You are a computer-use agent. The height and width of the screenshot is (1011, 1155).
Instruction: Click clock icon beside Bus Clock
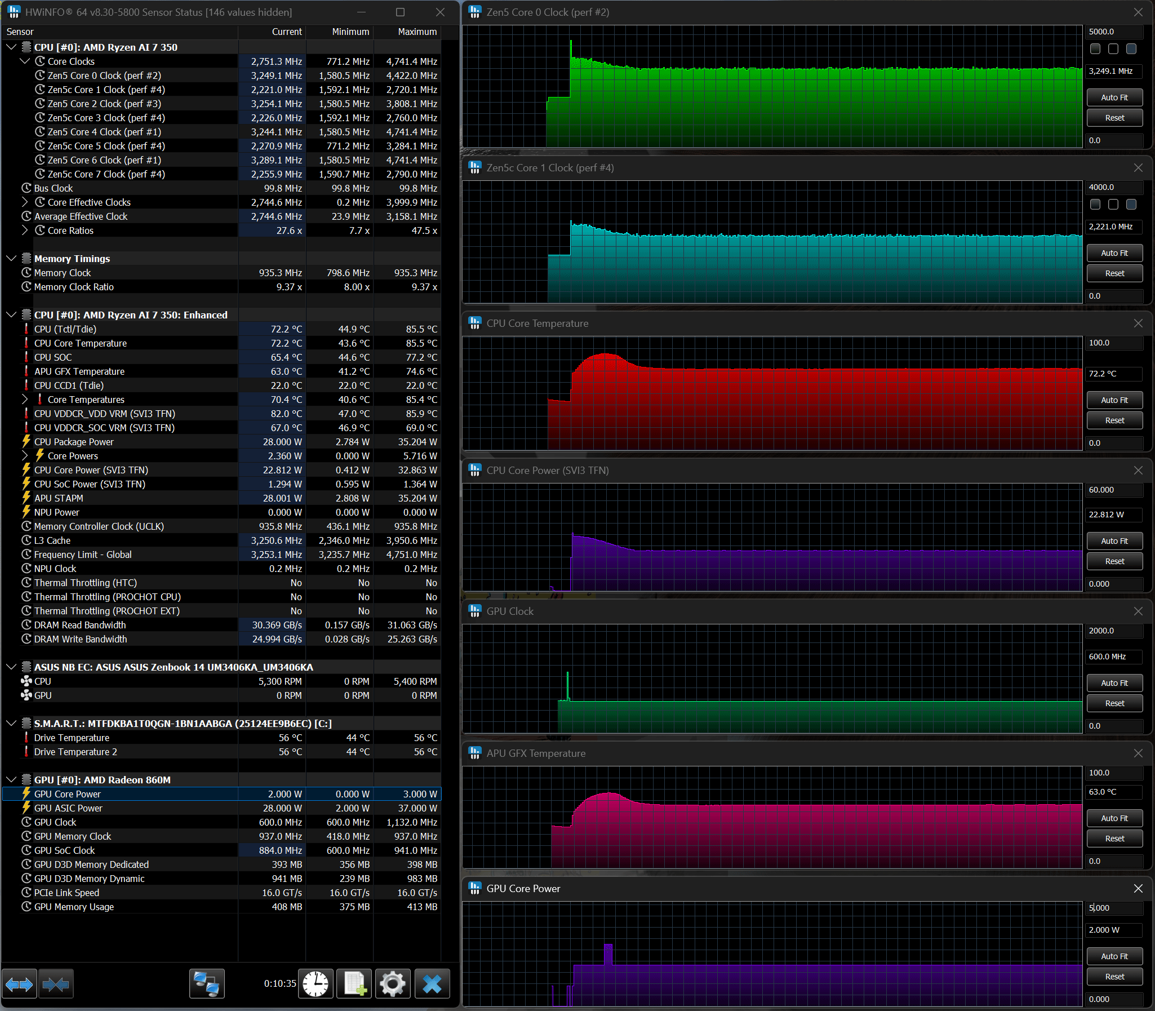tap(26, 188)
